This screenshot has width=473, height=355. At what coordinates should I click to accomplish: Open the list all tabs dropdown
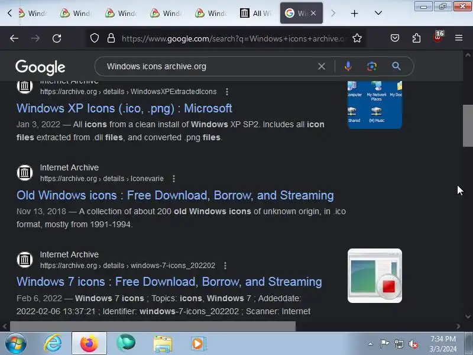pyautogui.click(x=378, y=13)
